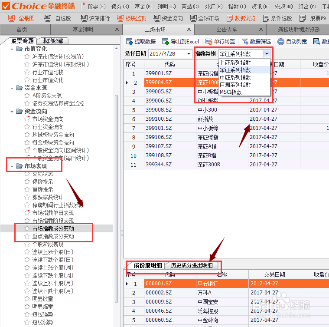Open 全球市场 global markets
The image size is (329, 327).
pyautogui.click(x=204, y=18)
